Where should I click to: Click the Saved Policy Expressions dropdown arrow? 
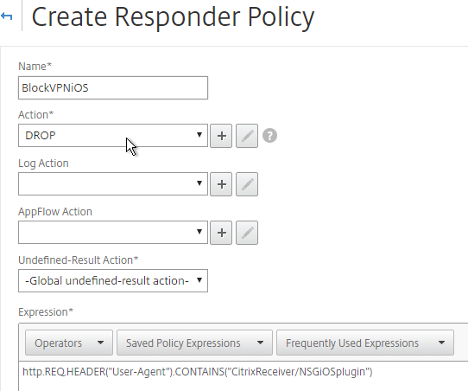coord(260,343)
